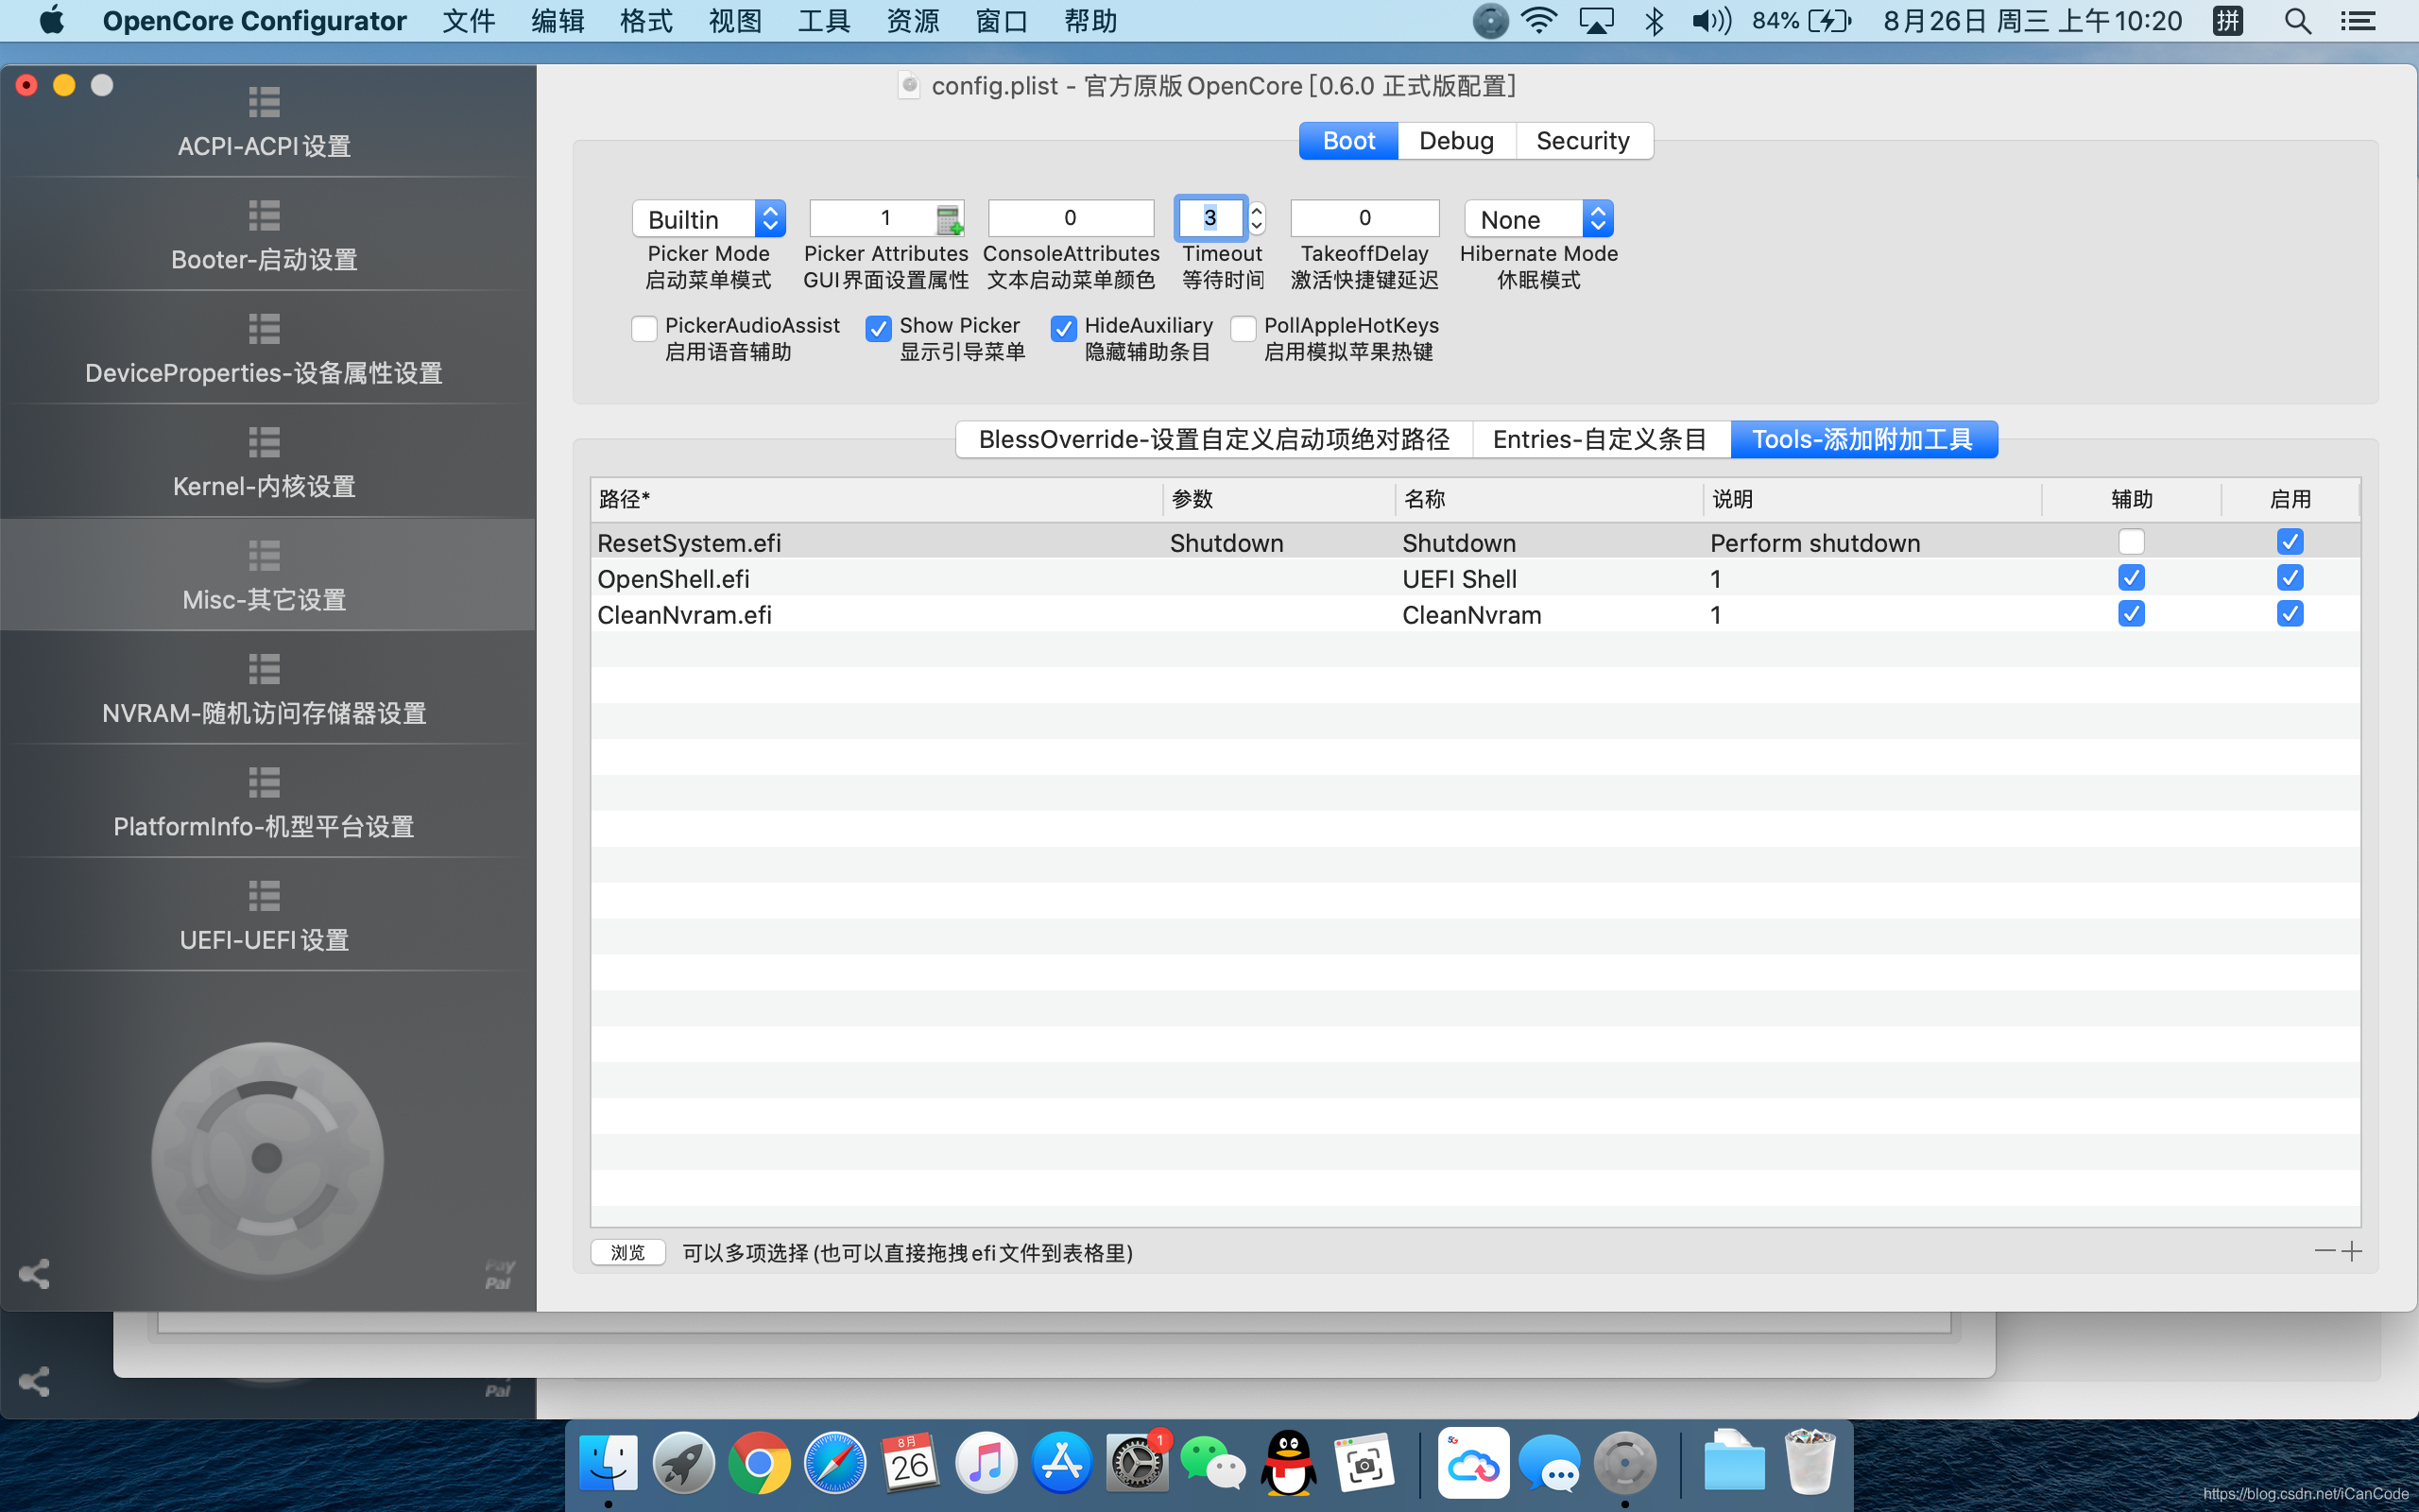This screenshot has height=1512, width=2419.
Task: Open the NVRAM sidebar section icon
Action: (264, 668)
